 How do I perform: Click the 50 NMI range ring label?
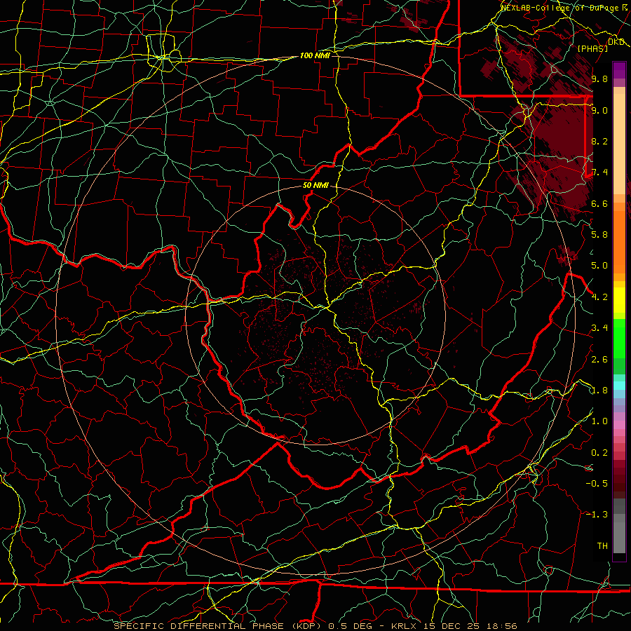pos(316,185)
